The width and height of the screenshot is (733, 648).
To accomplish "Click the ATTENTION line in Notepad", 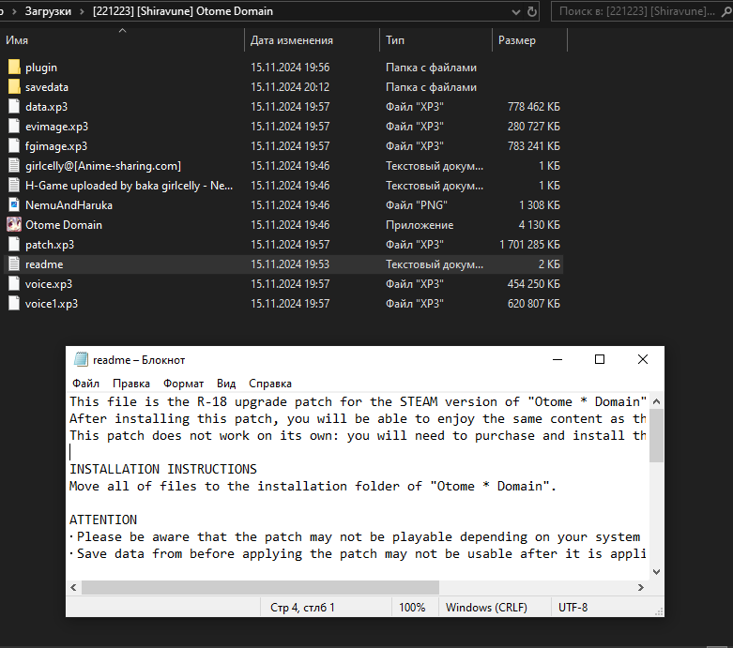I will [x=103, y=520].
